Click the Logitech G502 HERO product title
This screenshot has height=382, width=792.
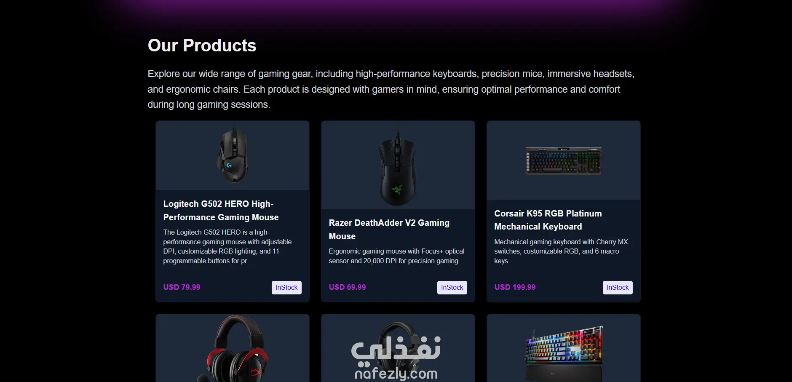pos(221,211)
